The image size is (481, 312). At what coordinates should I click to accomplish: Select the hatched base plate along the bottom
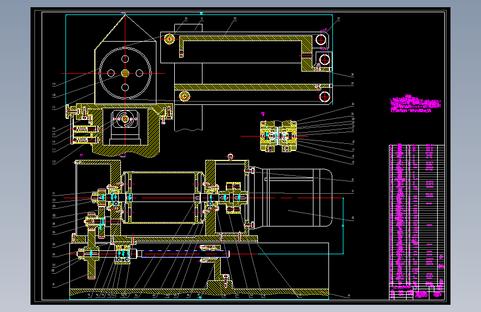(199, 292)
